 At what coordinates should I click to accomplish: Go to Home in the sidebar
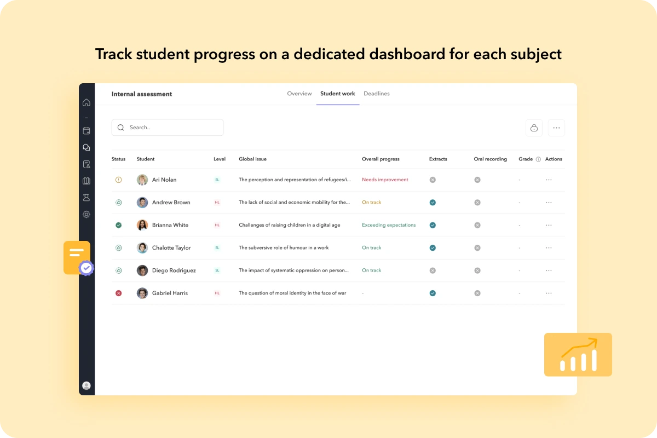click(87, 102)
